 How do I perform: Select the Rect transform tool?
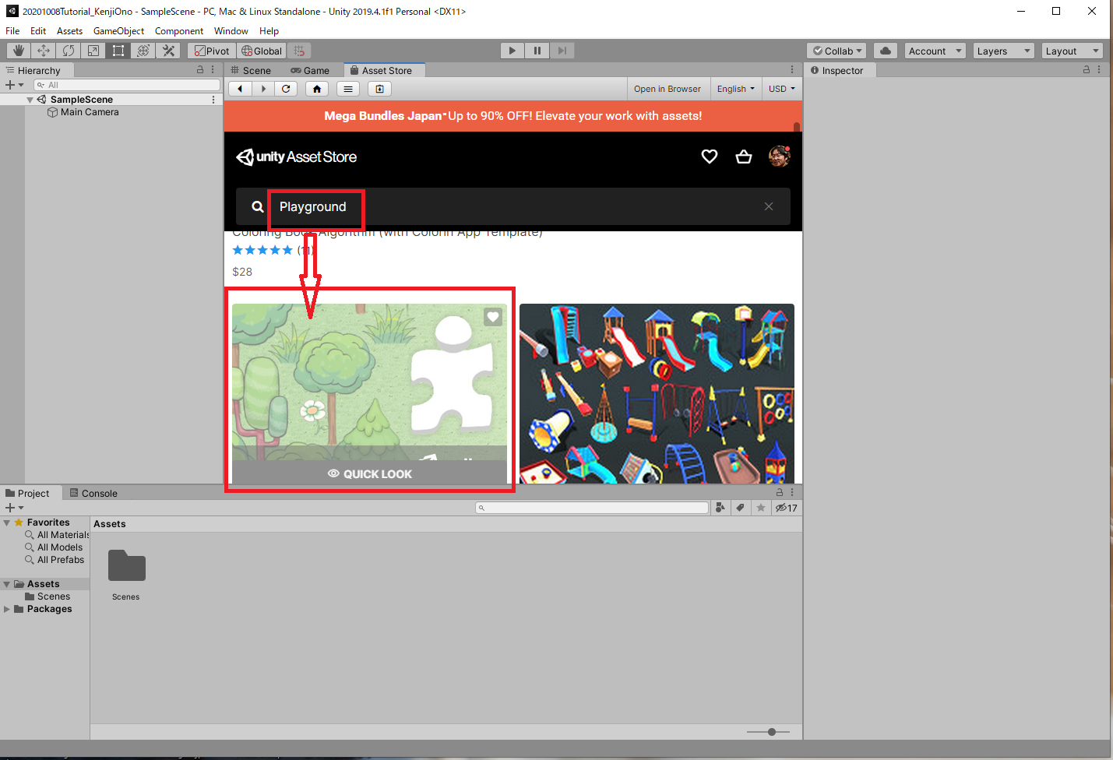(x=118, y=51)
